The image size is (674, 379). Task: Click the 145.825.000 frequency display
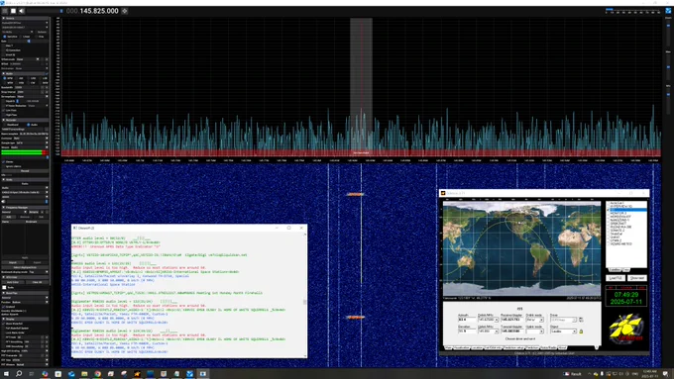pyautogui.click(x=92, y=11)
